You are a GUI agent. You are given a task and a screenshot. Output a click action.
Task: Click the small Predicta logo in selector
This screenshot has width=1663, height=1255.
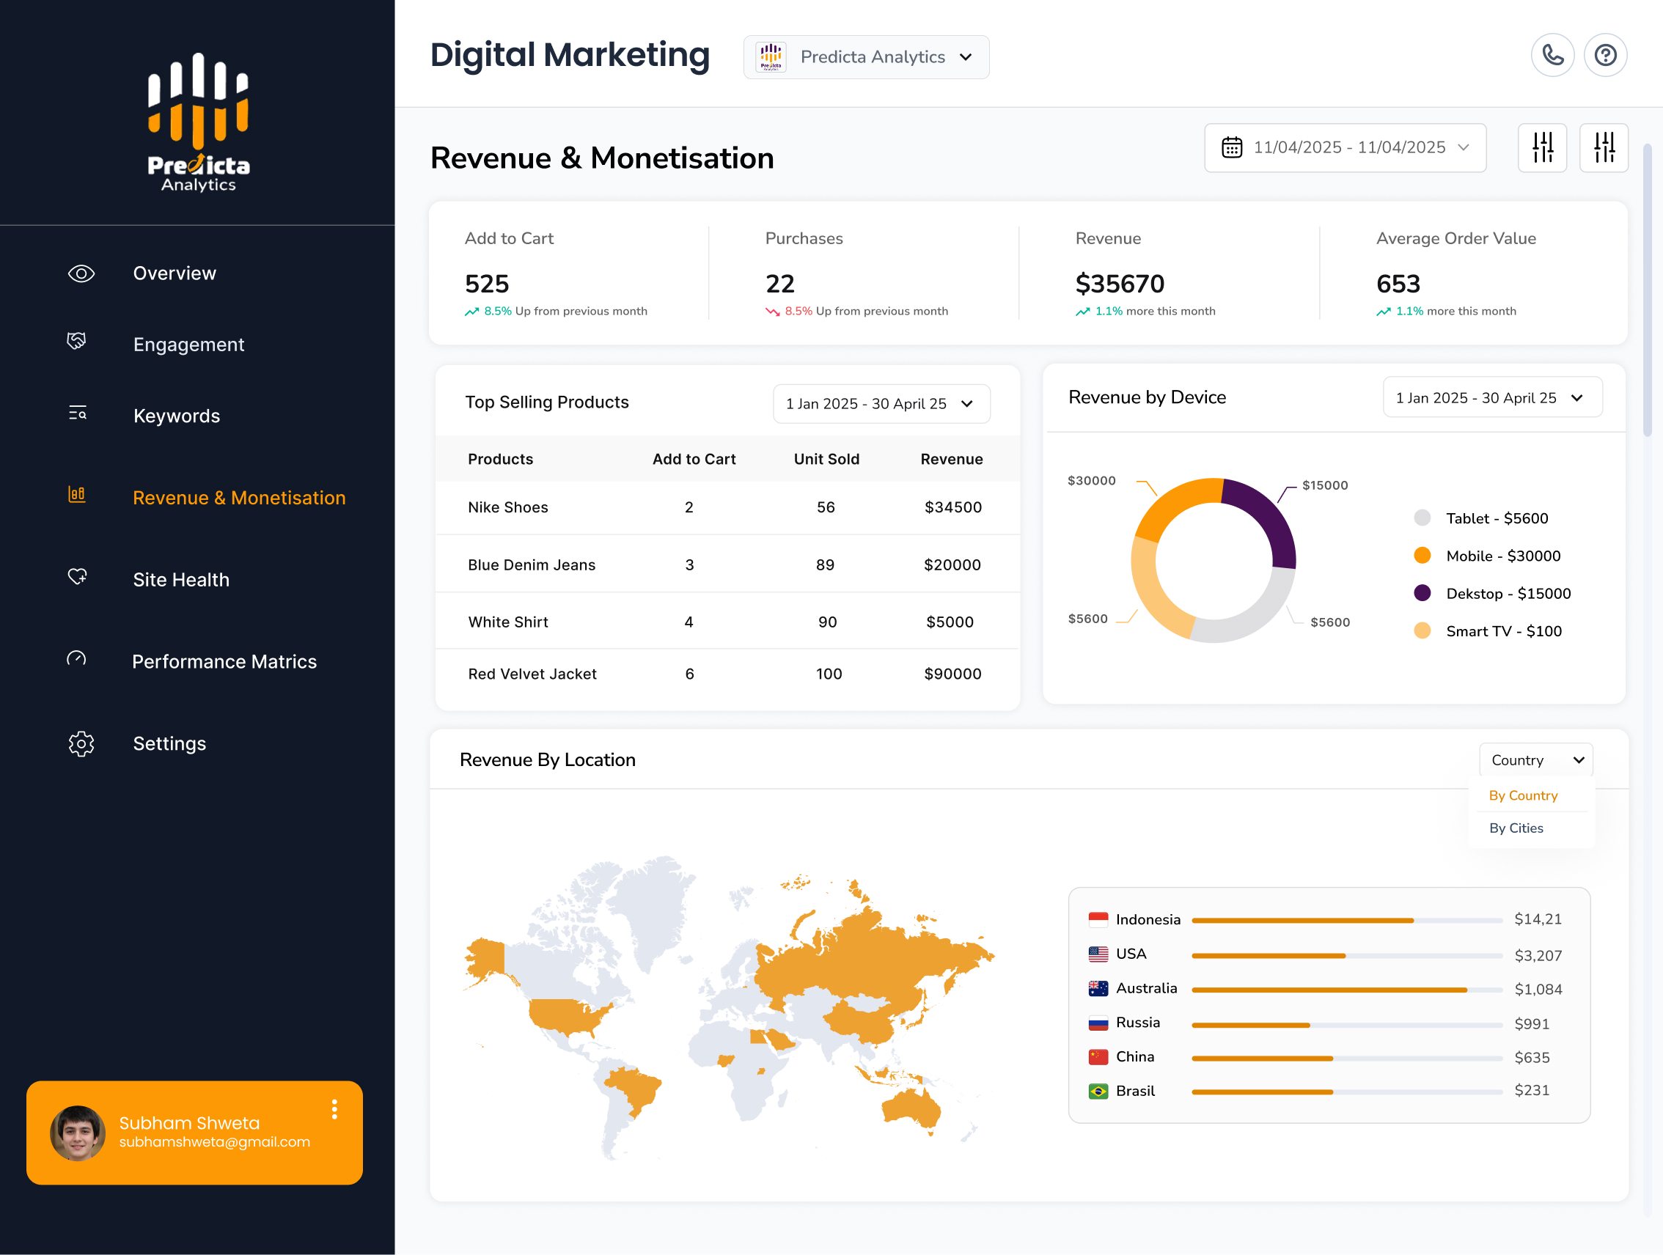(x=771, y=57)
